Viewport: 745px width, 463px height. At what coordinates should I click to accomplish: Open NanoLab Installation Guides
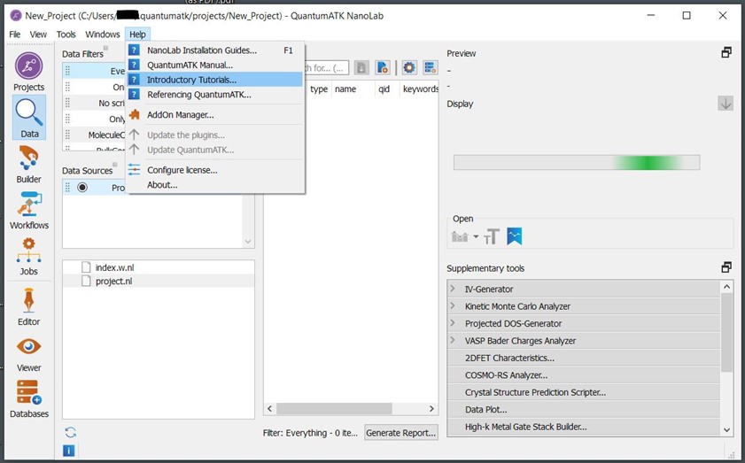pos(215,50)
